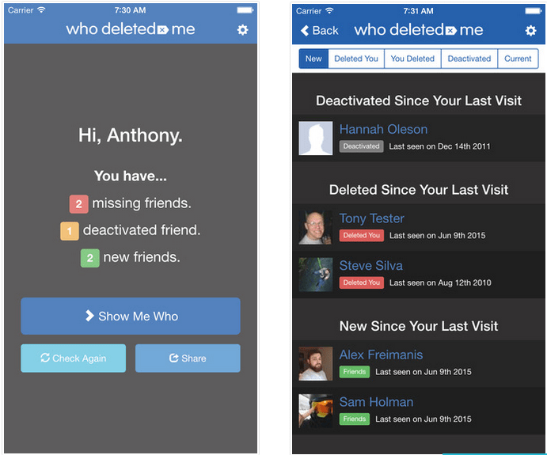Select the New tab
The image size is (547, 455).
click(x=313, y=59)
